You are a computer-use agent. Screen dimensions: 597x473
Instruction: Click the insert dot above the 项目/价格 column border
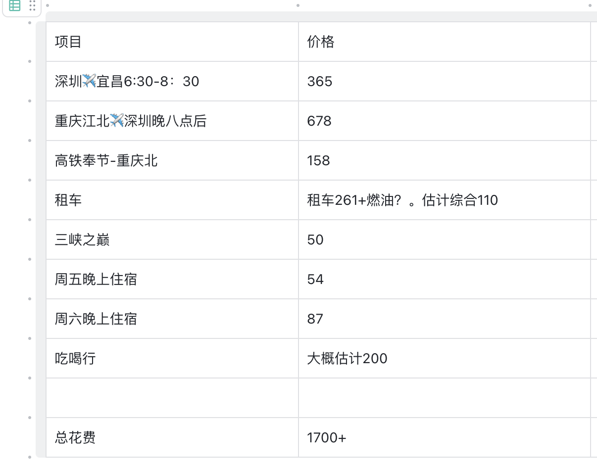[298, 5]
